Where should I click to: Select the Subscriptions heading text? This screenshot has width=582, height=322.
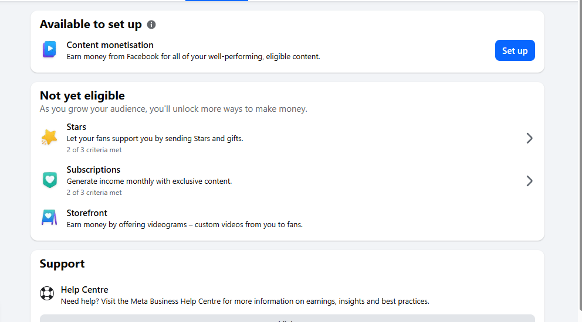(93, 170)
